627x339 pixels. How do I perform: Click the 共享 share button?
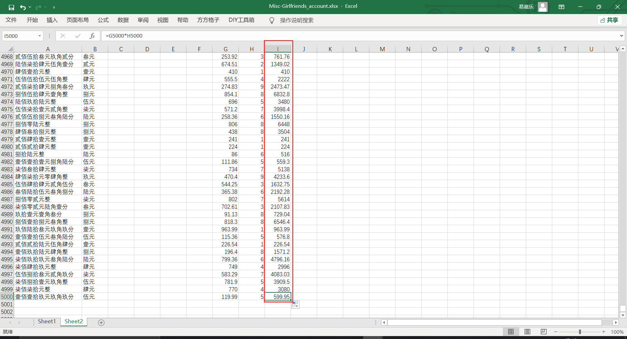coord(609,20)
